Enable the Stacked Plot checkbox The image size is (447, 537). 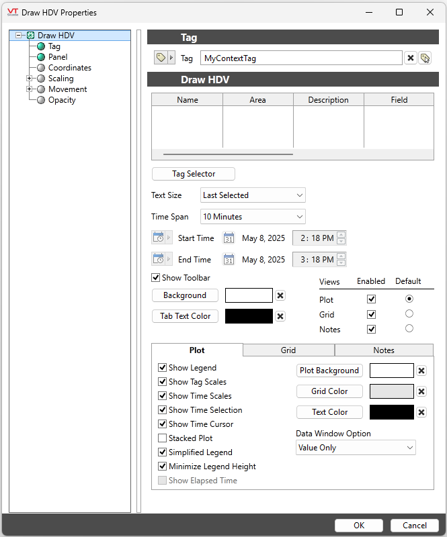click(x=162, y=438)
